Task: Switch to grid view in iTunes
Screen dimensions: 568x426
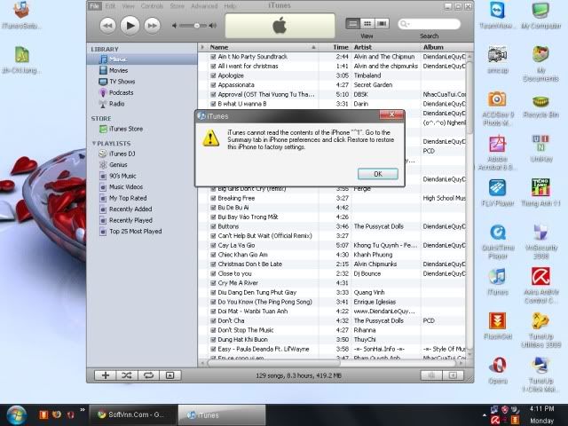Action: [367, 24]
